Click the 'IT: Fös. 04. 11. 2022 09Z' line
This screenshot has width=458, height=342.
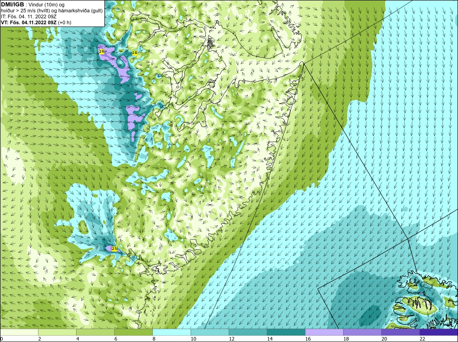point(29,16)
